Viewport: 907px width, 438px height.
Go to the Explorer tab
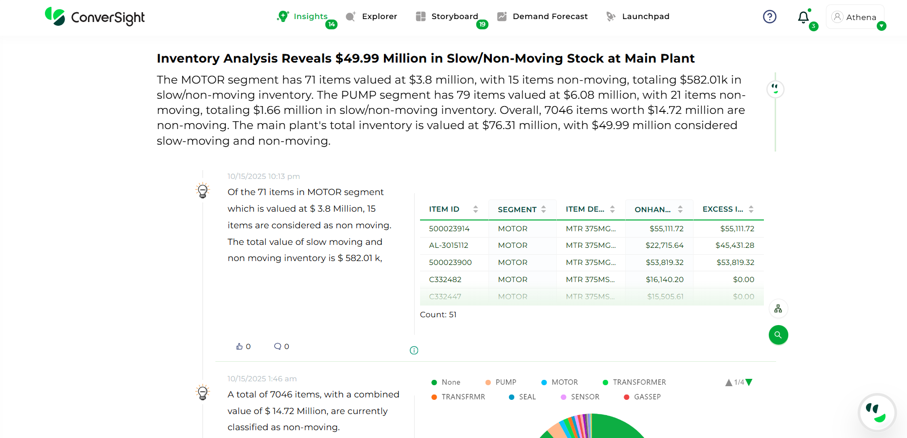point(371,17)
